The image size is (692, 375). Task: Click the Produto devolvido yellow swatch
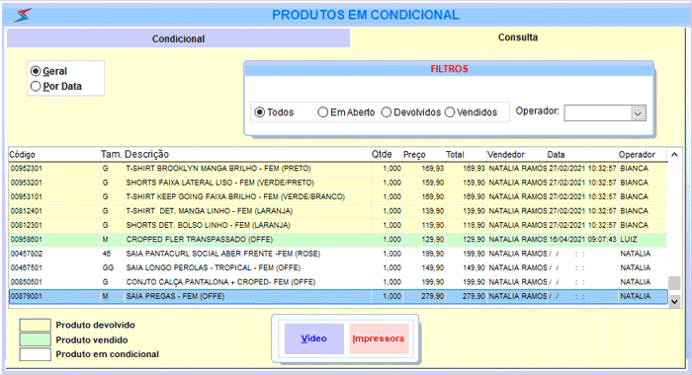coord(35,326)
